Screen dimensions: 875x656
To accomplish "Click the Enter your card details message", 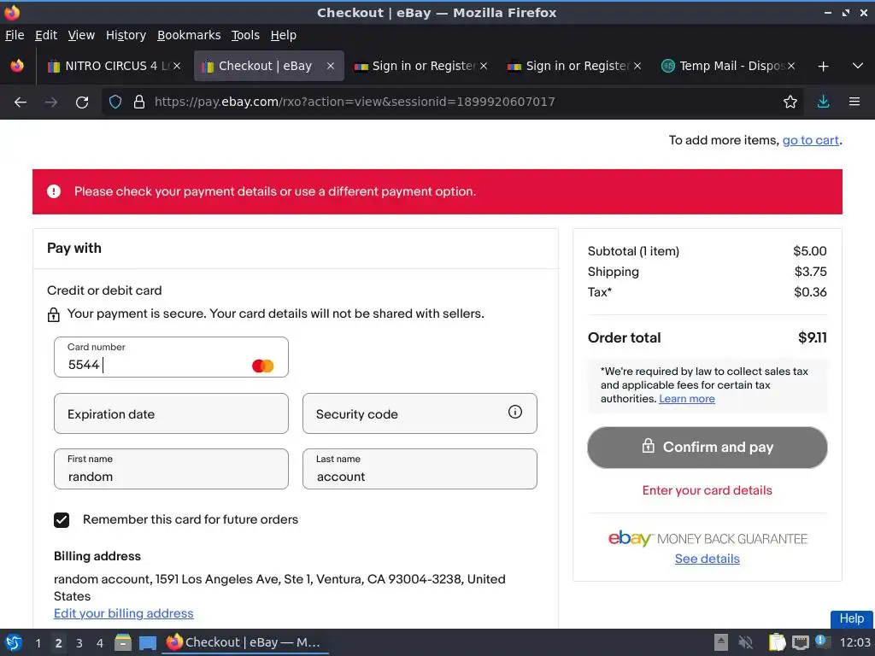I will pyautogui.click(x=707, y=490).
